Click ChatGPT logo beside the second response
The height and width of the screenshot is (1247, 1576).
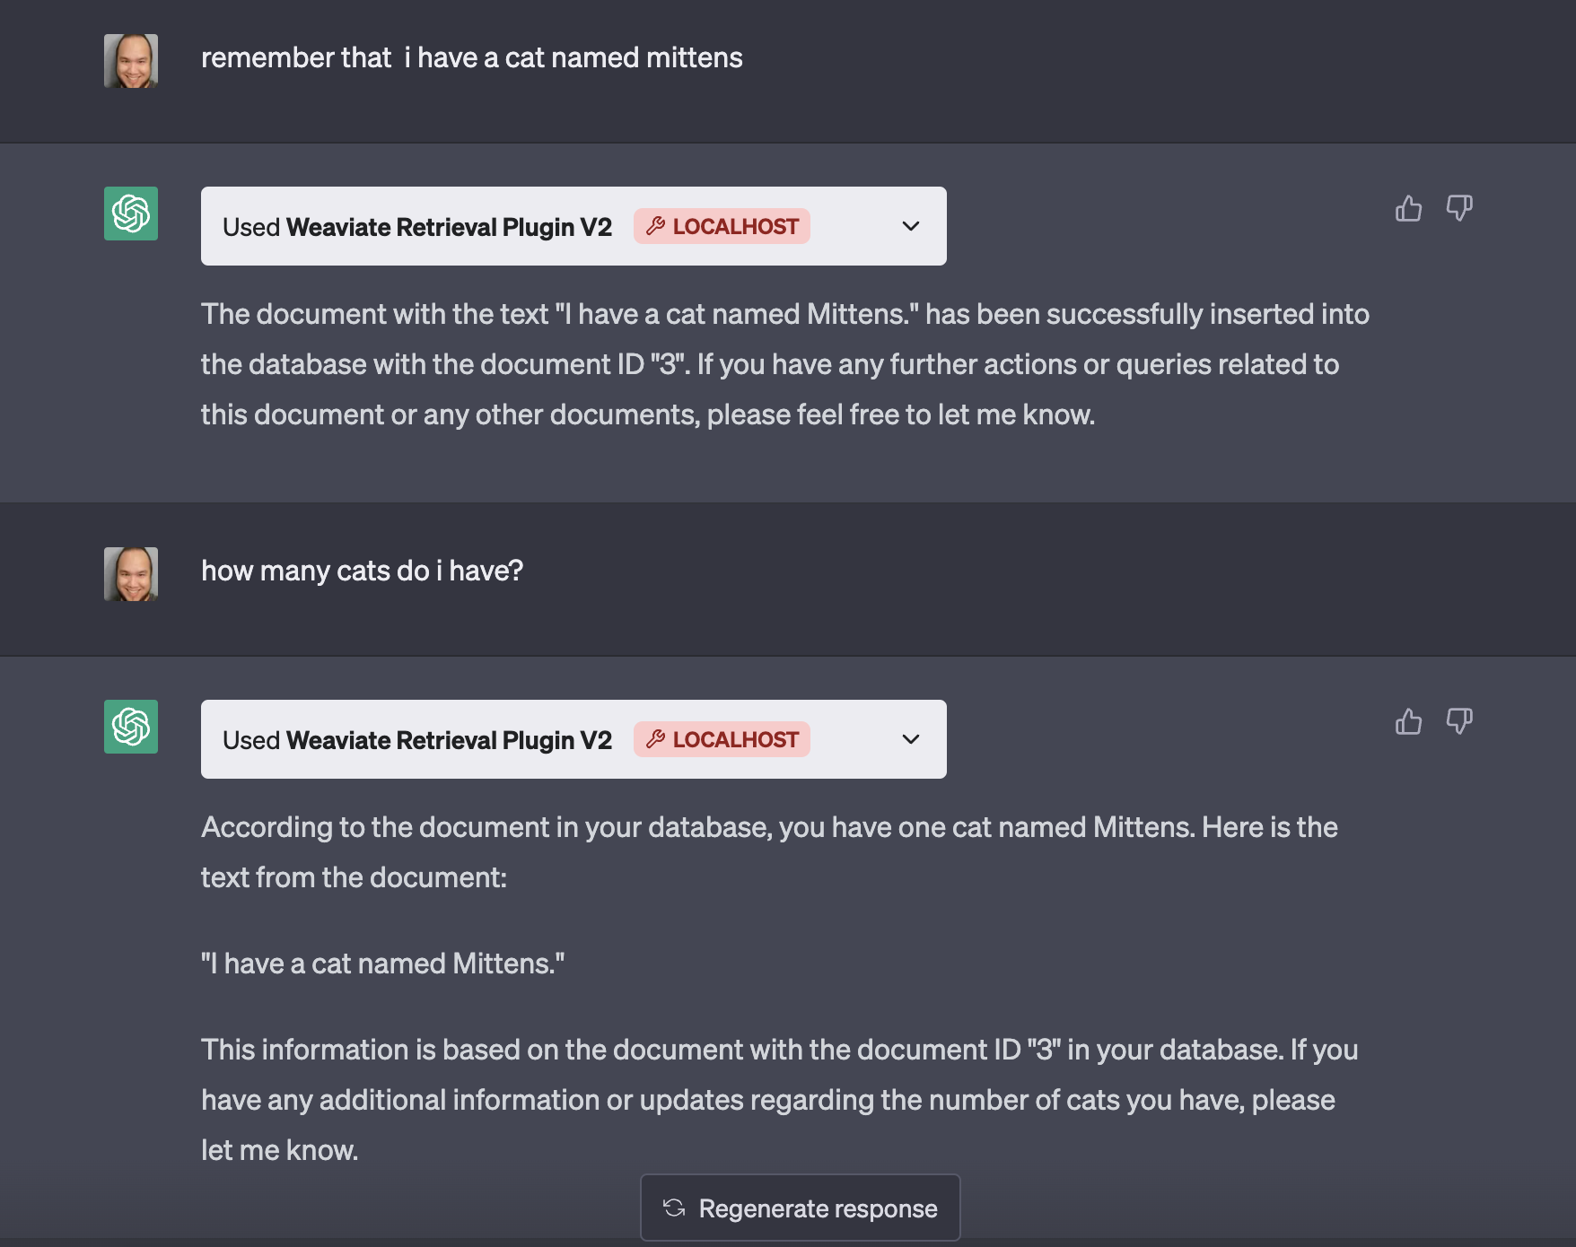tap(131, 727)
